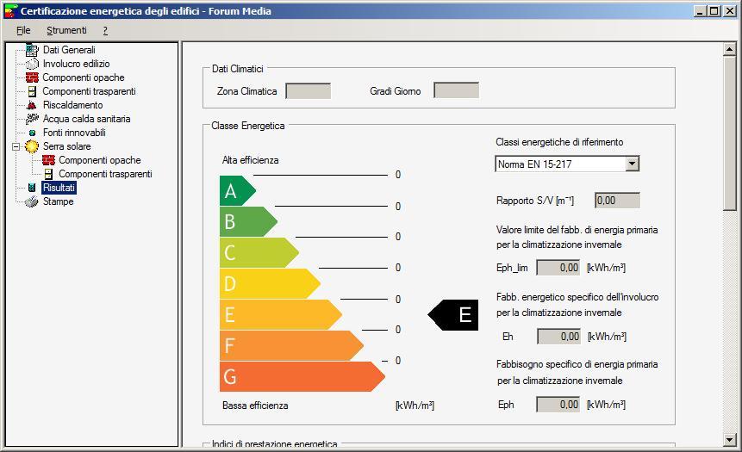Select Norma EN 15-217 combo box
742x452 pixels.
[560, 164]
